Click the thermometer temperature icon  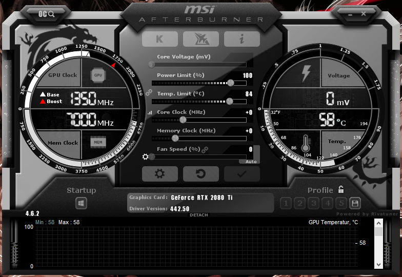[x=306, y=144]
